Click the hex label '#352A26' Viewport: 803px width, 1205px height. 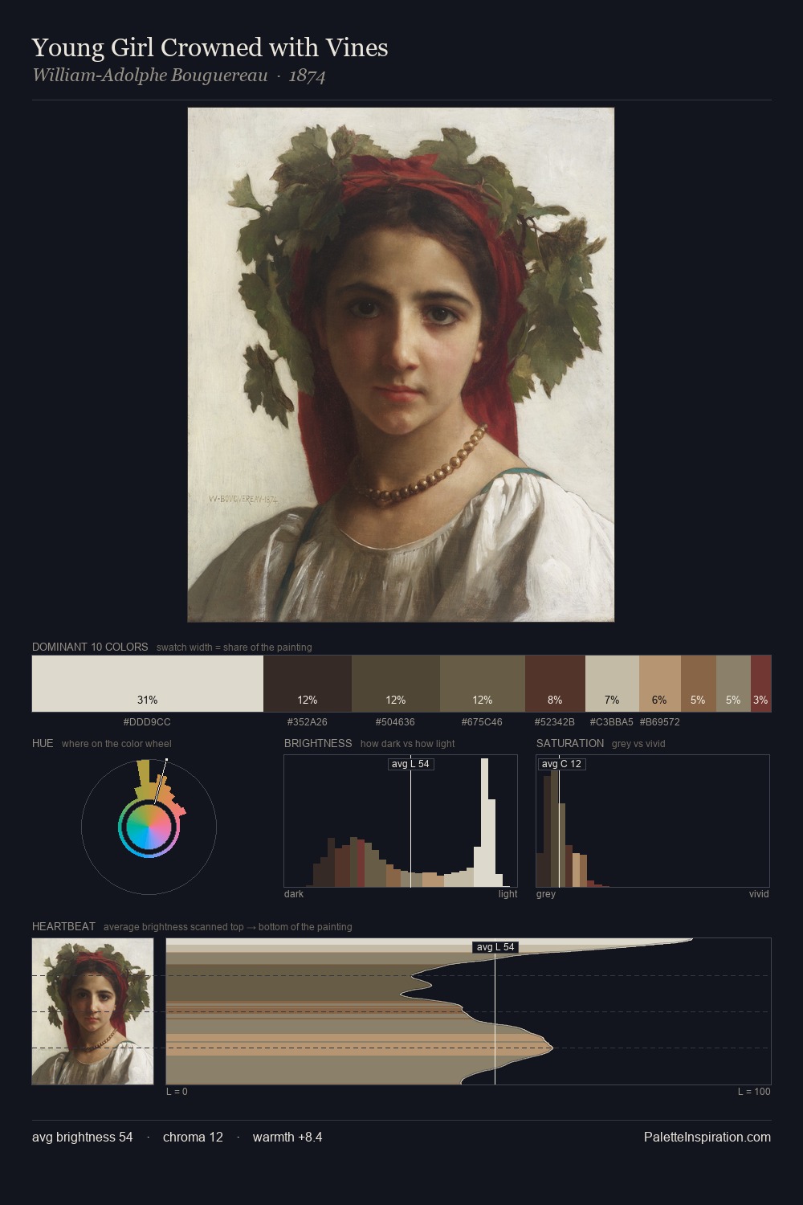point(307,722)
